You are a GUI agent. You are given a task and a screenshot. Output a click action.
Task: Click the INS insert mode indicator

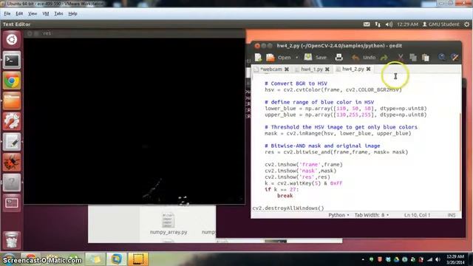(452, 215)
